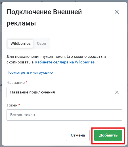Viewport: 128px width, 147px height.
Task: Select the Wildberries marketplace tab
Action: [x=20, y=44]
